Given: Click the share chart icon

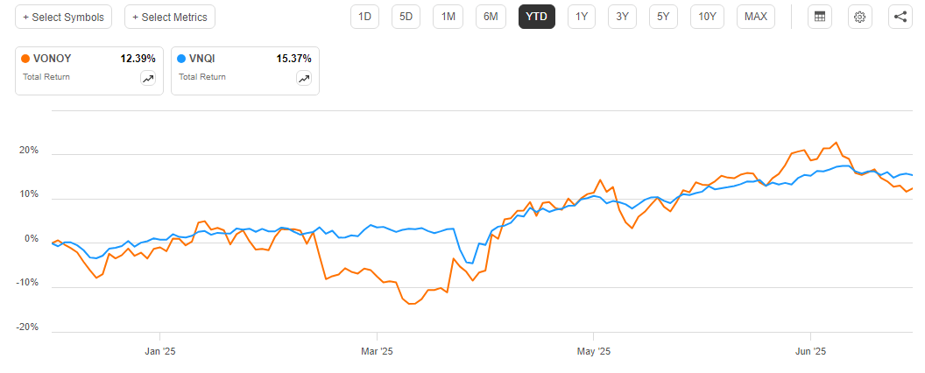Looking at the screenshot, I should pyautogui.click(x=900, y=17).
